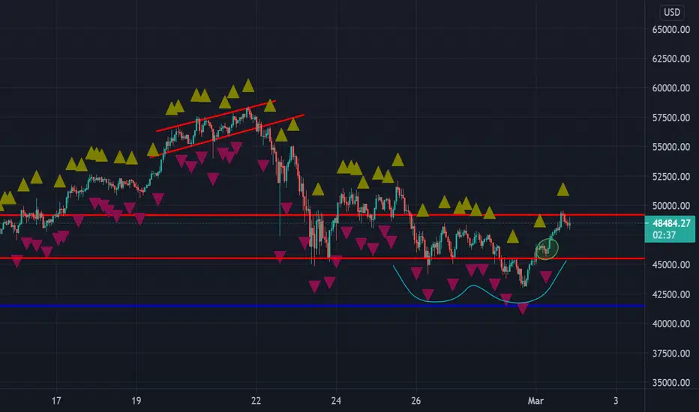Viewport: 699px width, 412px height.
Task: Click the 42500.00 price scale label
Action: pyautogui.click(x=671, y=294)
